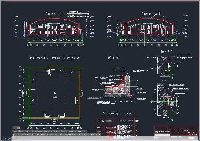Select the План полов 1 этажа title
Image resolution: width=200 pixels, height=141 pixels.
click(54, 58)
